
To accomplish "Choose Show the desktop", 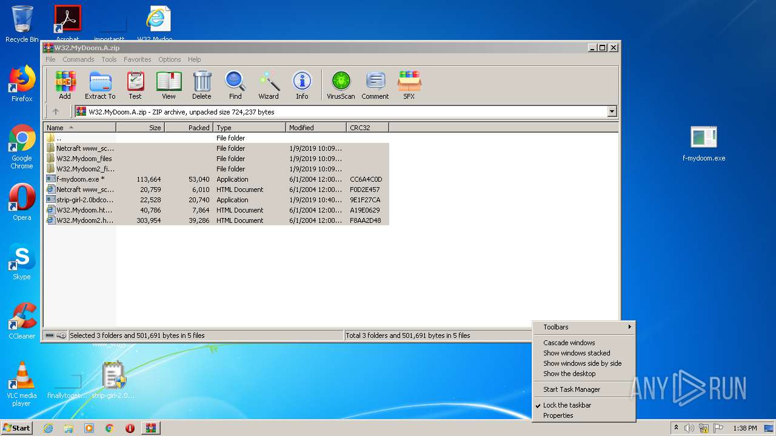I will click(x=584, y=374).
